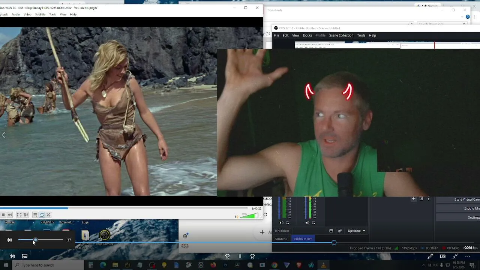Click the gear icon with blue dot
The image size is (480, 270).
click(185, 236)
